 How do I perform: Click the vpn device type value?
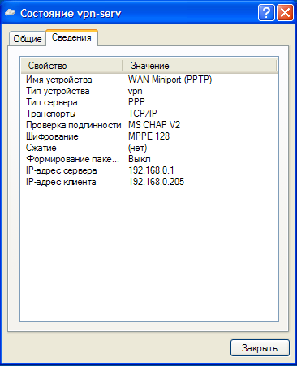pyautogui.click(x=136, y=92)
